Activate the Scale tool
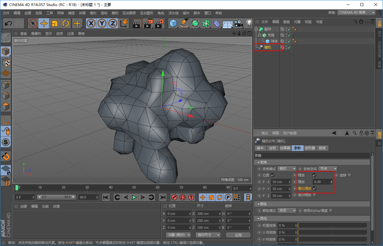Image resolution: width=383 pixels, height=246 pixels. coord(55,23)
